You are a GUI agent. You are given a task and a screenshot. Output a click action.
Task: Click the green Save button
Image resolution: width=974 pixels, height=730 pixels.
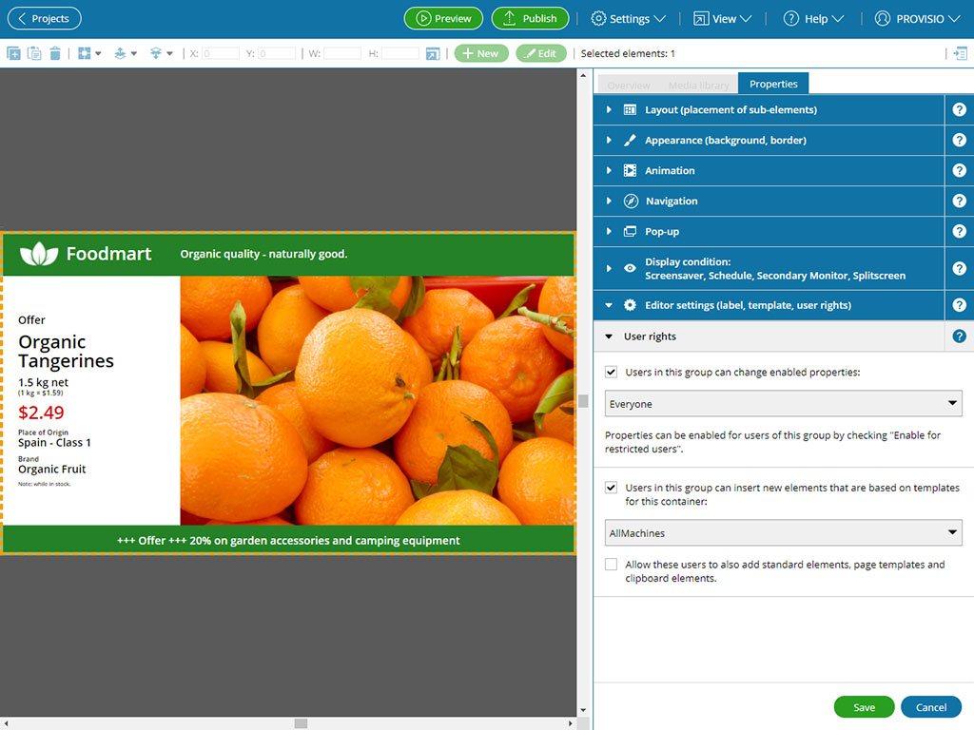point(864,707)
